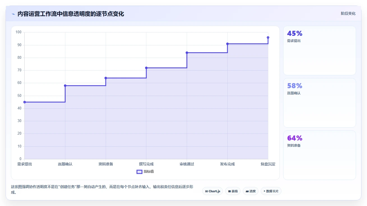Click the data point at 资料准备 (64)
This screenshot has height=206, width=367.
[x=106, y=78]
